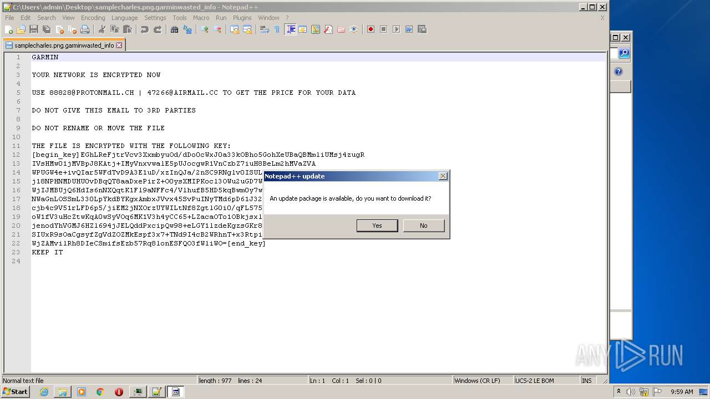710x399 pixels.
Task: Open the Edit menu
Action: pyautogui.click(x=26, y=18)
